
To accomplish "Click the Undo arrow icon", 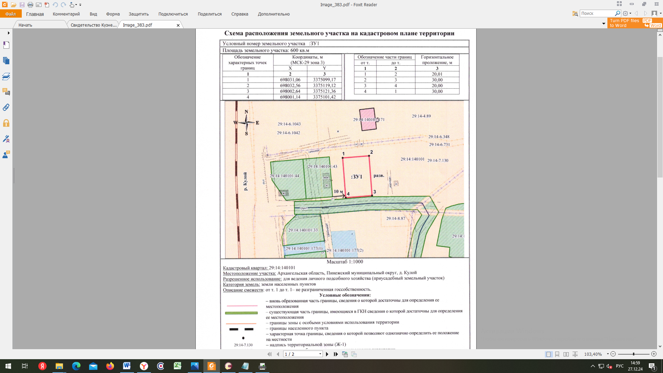I will pyautogui.click(x=55, y=5).
